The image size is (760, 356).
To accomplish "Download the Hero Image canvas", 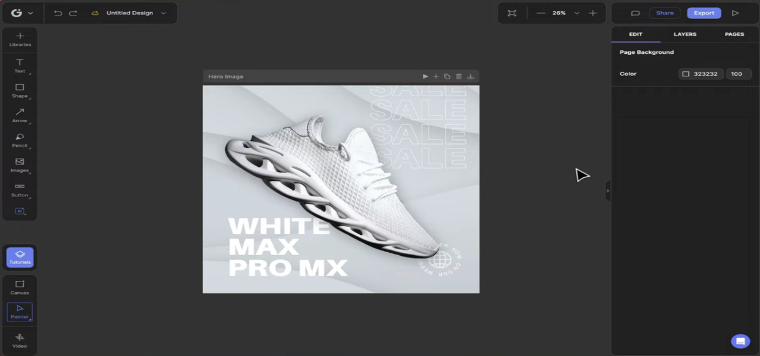I will [x=470, y=77].
